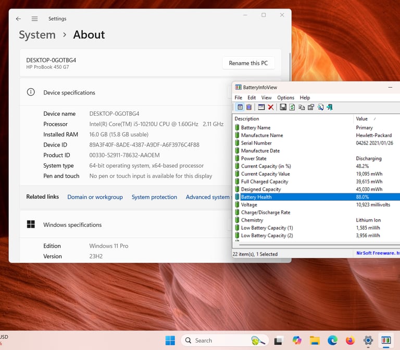Click the BatteryInfoView taskbar icon

pyautogui.click(x=386, y=341)
